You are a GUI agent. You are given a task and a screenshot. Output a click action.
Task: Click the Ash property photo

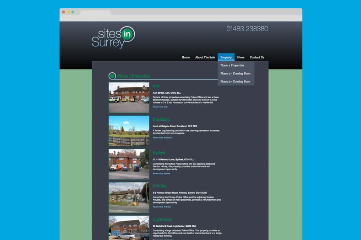(129, 97)
